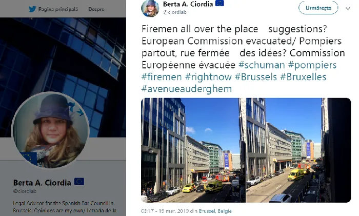Click the EU flag emoji next to the sidebar name
The image size is (359, 216).
(79, 182)
